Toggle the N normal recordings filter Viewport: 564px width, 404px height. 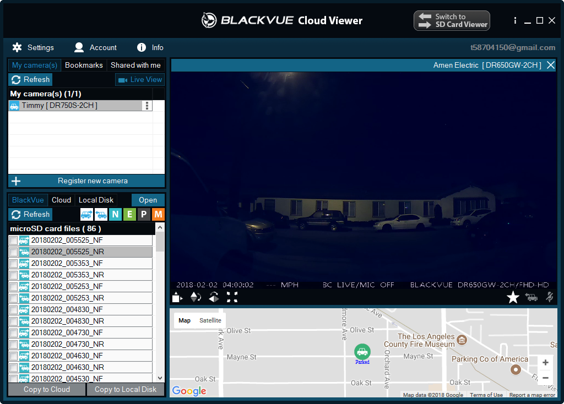[x=115, y=215]
